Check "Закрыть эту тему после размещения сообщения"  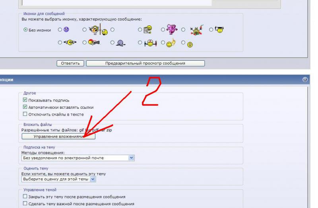coord(25,197)
